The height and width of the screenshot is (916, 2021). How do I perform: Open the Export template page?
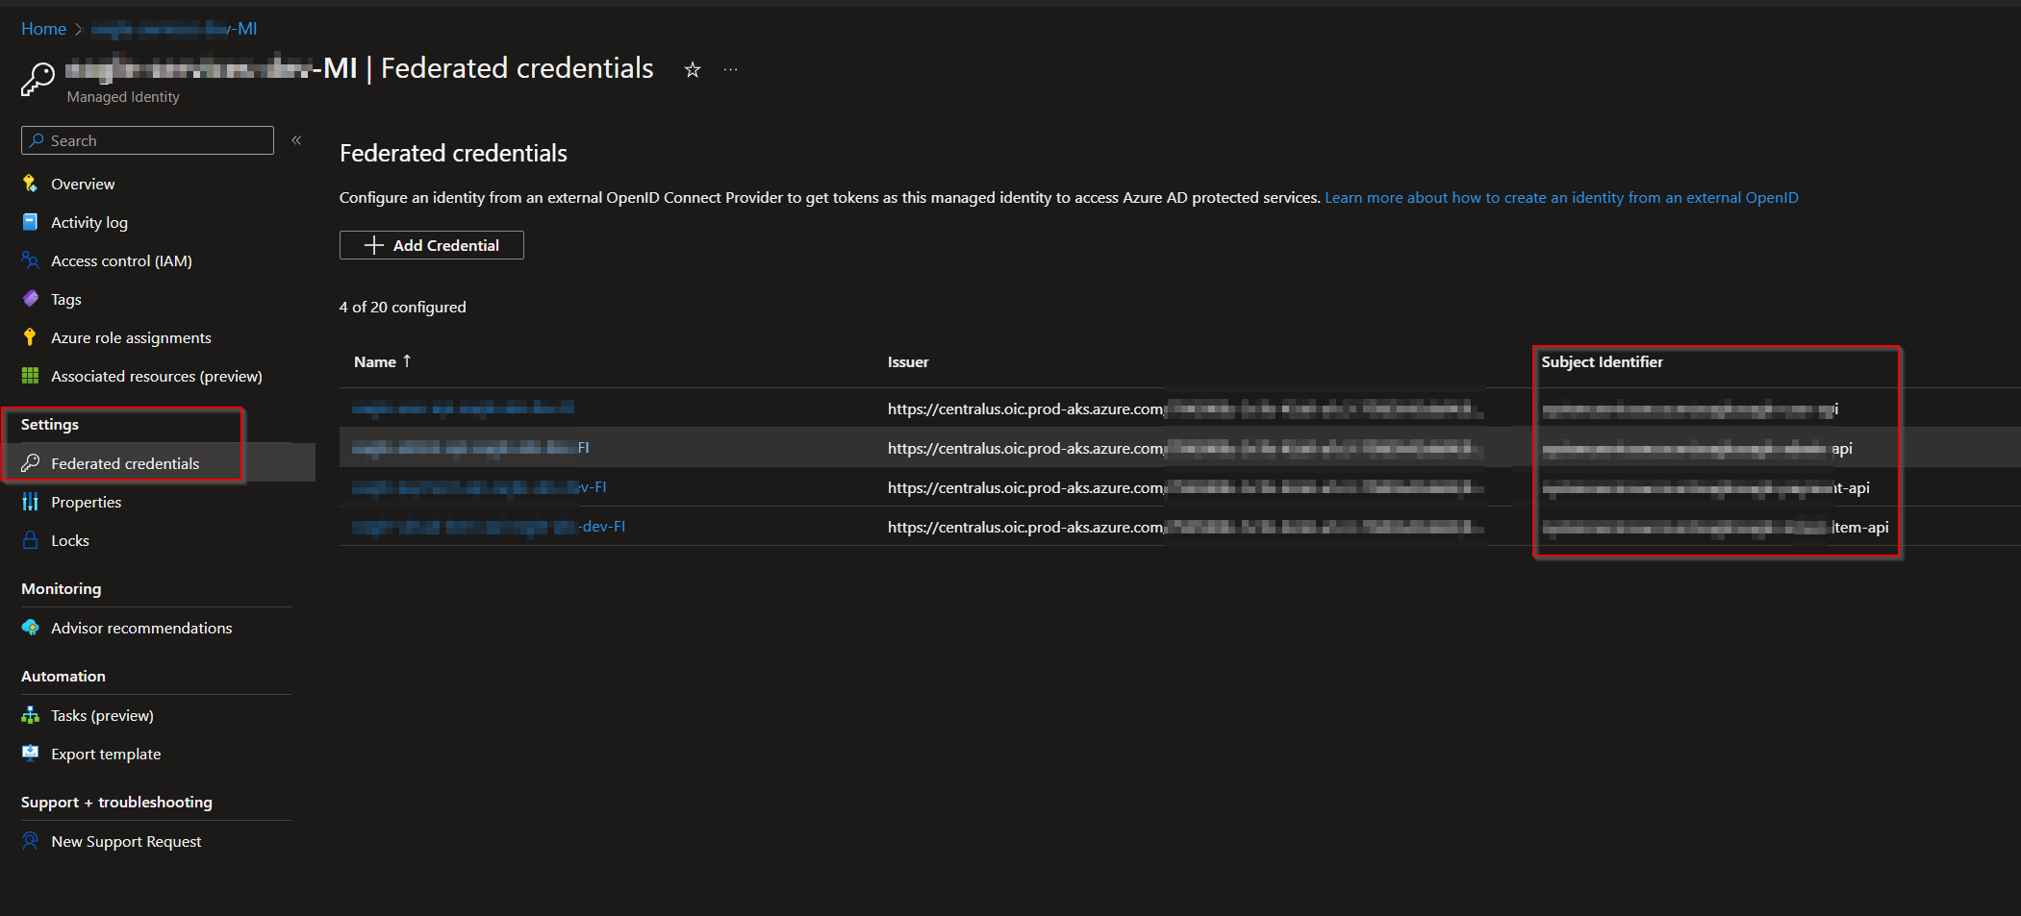coord(106,754)
